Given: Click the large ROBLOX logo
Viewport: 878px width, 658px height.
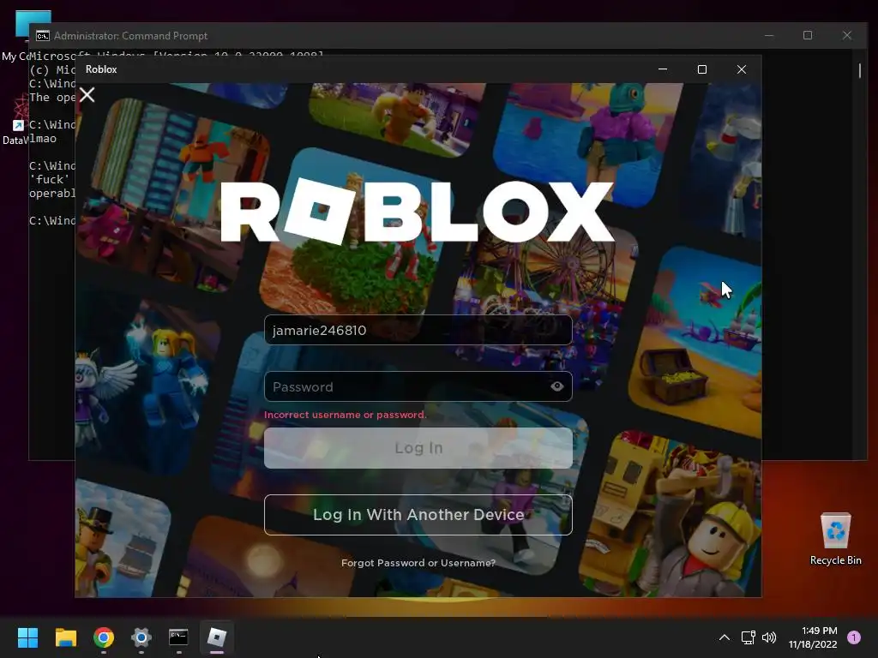Looking at the screenshot, I should (x=418, y=212).
